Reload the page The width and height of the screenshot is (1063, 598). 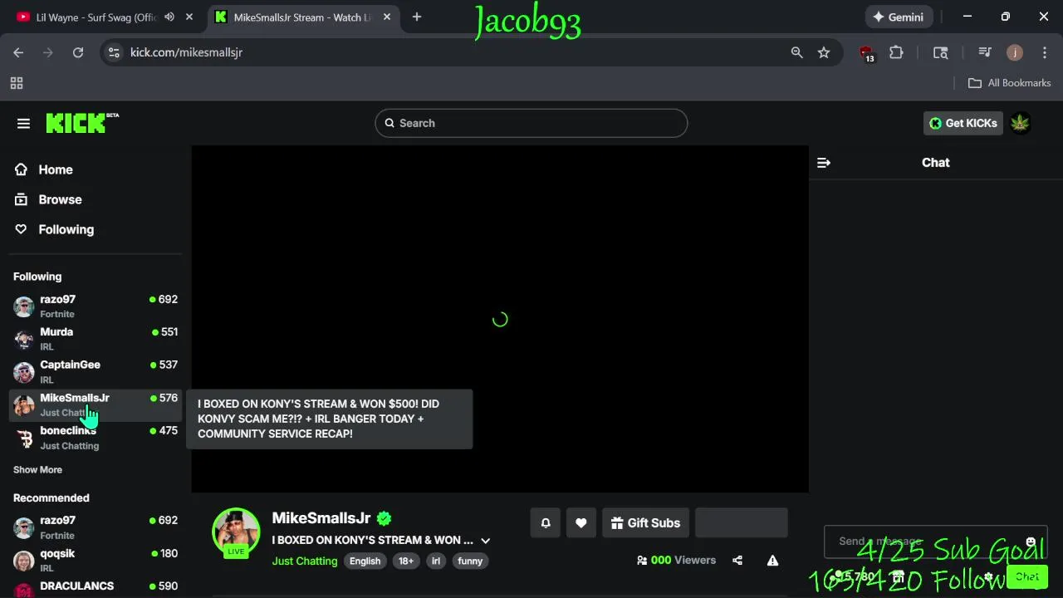coord(78,52)
